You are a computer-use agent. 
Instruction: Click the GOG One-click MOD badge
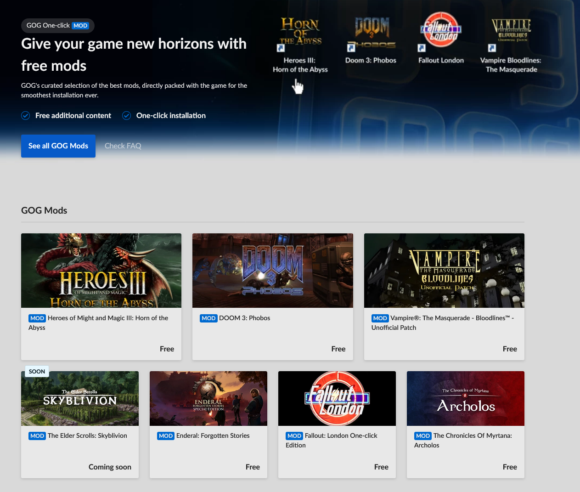pos(58,26)
